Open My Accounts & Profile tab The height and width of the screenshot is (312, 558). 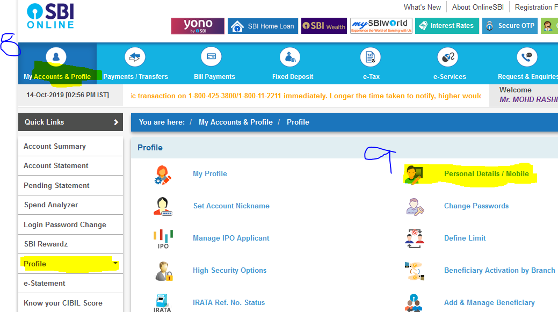(x=57, y=64)
